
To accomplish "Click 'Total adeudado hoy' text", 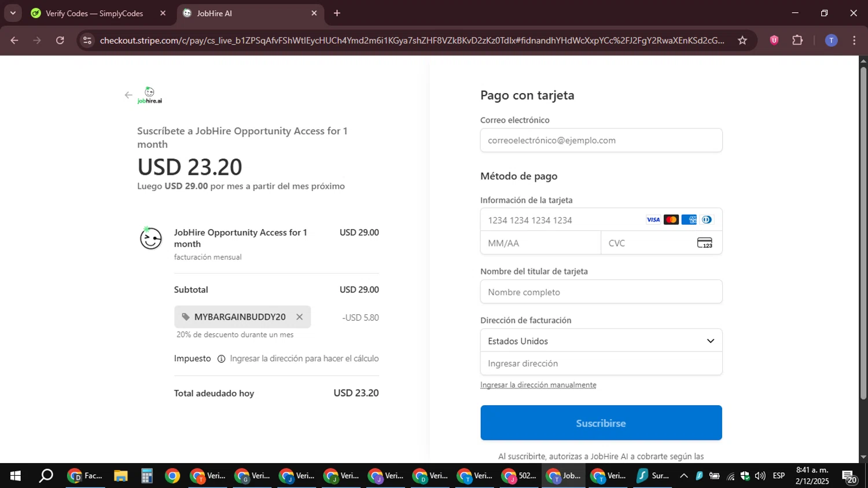I will click(214, 394).
